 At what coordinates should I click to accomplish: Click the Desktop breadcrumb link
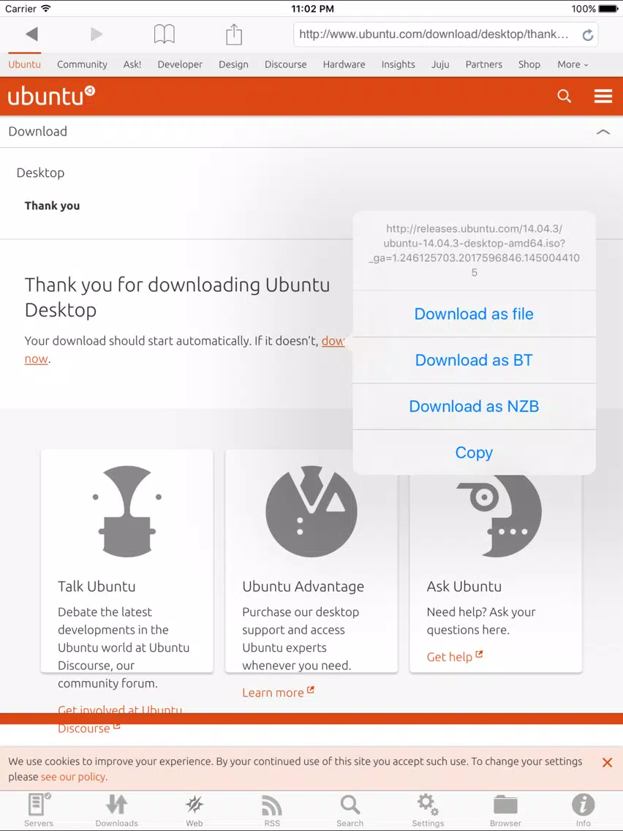[x=40, y=173]
